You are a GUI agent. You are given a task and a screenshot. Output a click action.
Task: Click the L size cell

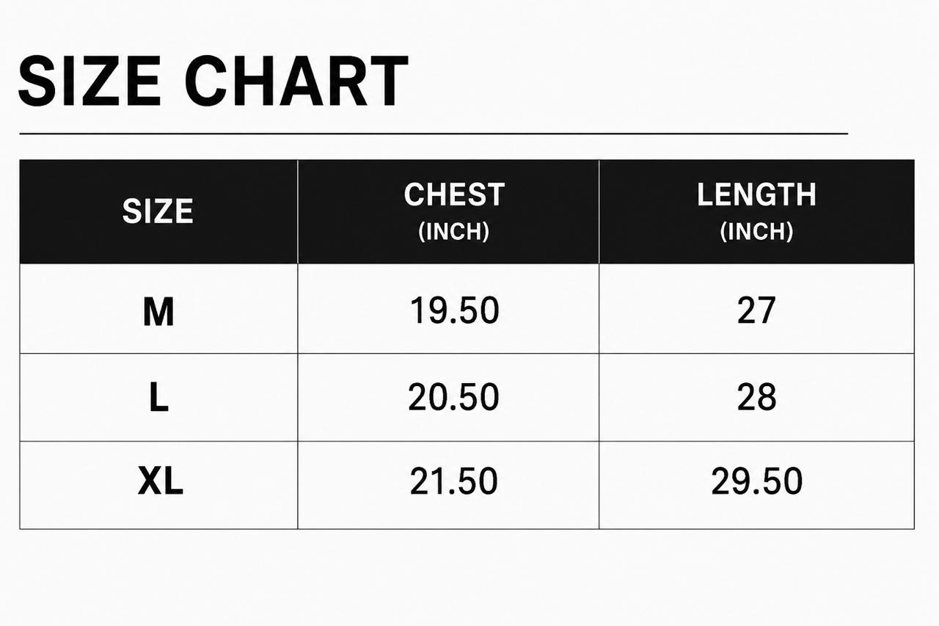[x=158, y=397]
